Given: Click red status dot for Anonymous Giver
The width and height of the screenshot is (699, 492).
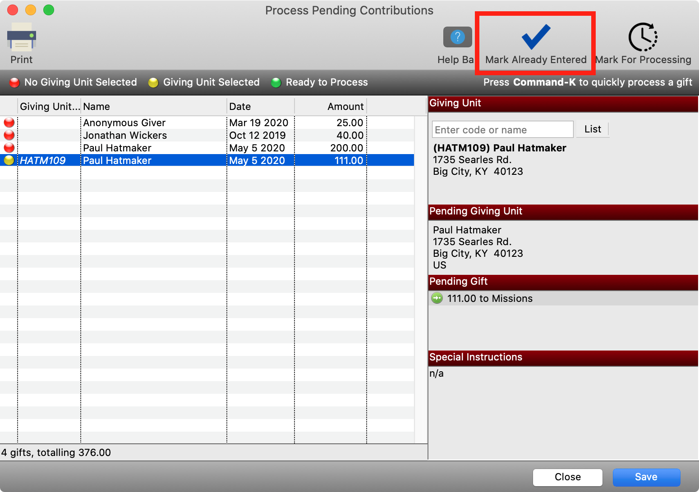Looking at the screenshot, I should [9, 123].
